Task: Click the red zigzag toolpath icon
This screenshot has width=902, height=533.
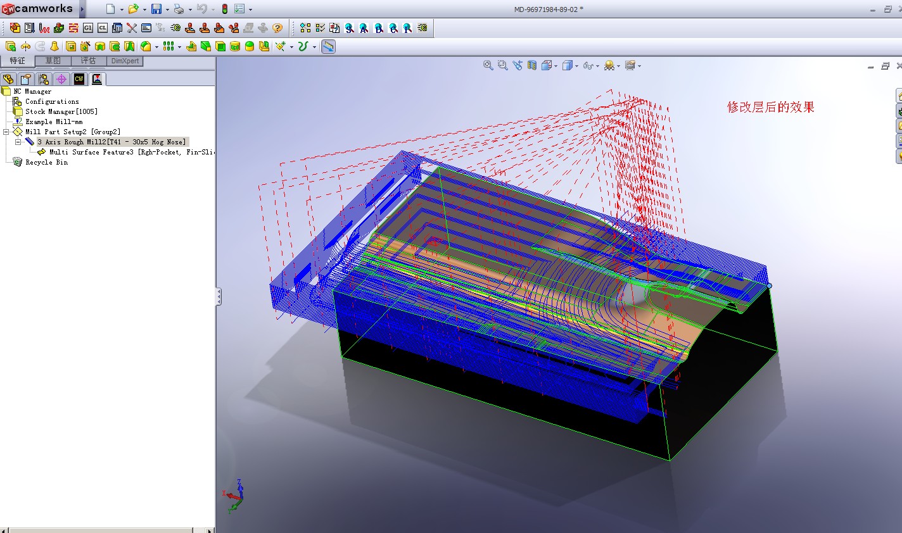Action: [44, 28]
